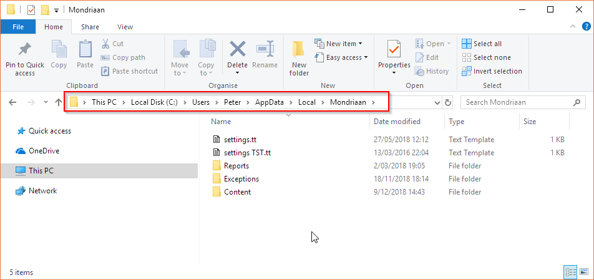The image size is (594, 280).
Task: Click the Rename icon
Action: click(x=265, y=49)
